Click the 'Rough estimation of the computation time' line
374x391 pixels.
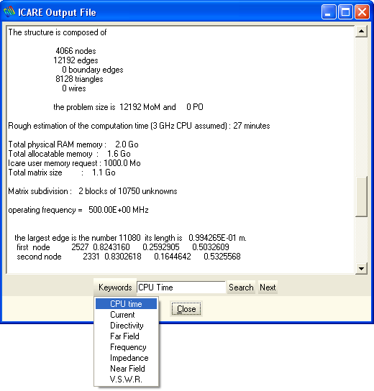pos(139,126)
